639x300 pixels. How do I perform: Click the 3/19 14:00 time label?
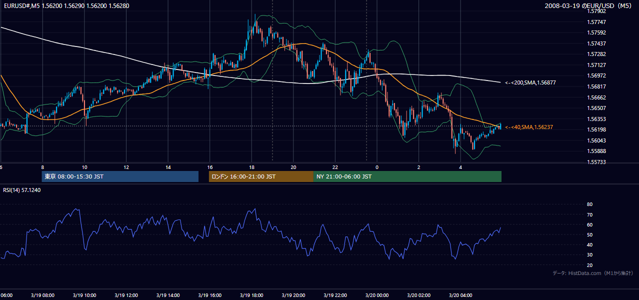(x=168, y=295)
